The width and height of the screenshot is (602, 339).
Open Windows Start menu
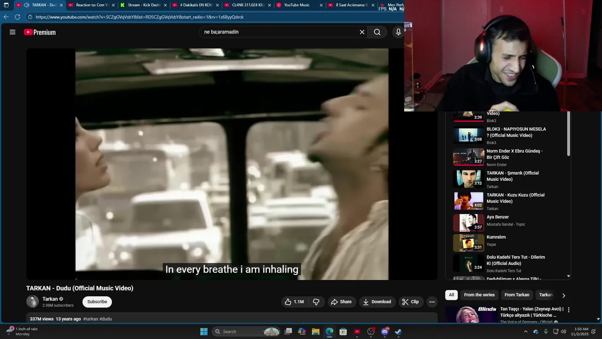[204, 331]
